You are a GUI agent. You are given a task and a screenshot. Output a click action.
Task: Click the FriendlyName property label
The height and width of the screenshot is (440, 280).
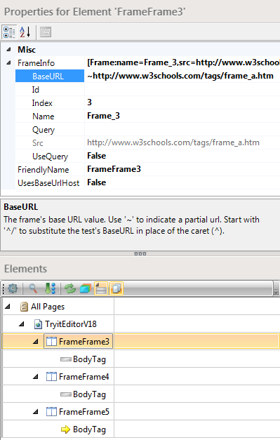pos(44,170)
